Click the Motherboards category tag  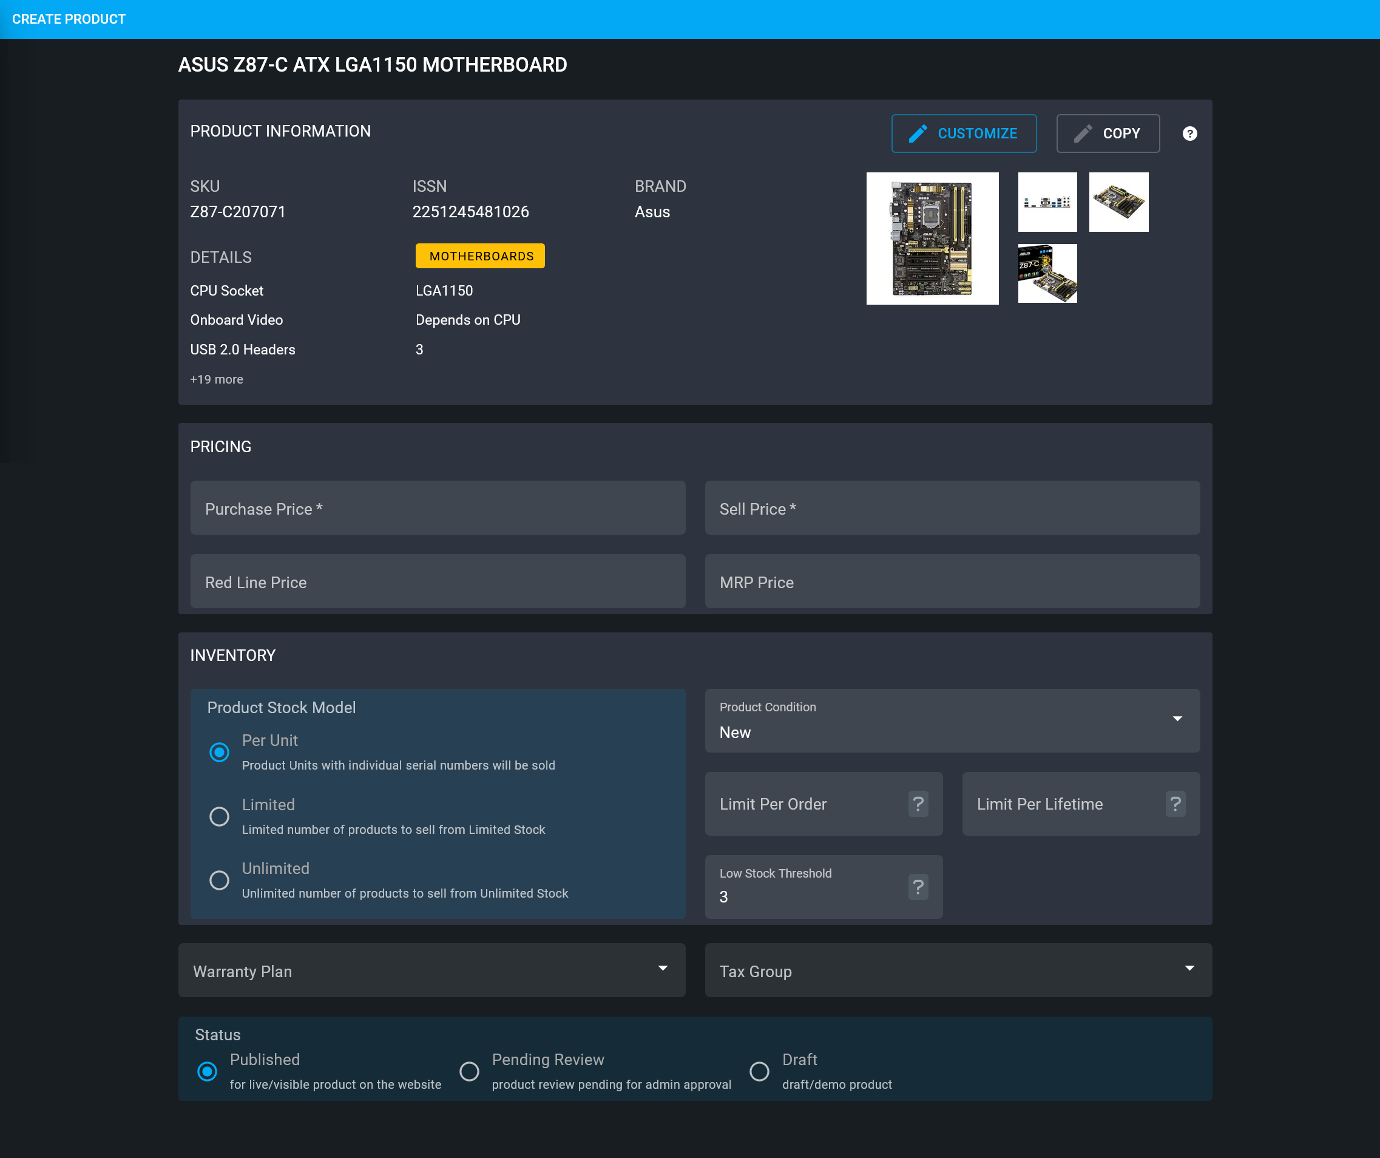click(481, 256)
